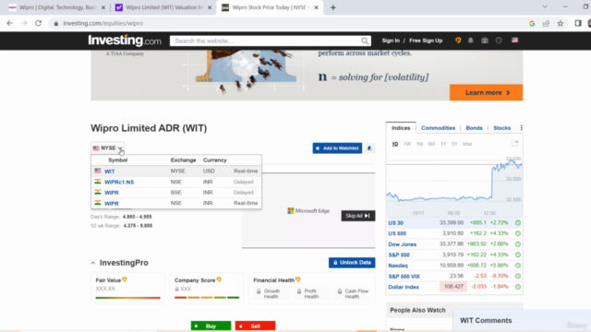Collapse the InvestingPro section chevron
Image resolution: width=591 pixels, height=332 pixels.
pos(93,263)
